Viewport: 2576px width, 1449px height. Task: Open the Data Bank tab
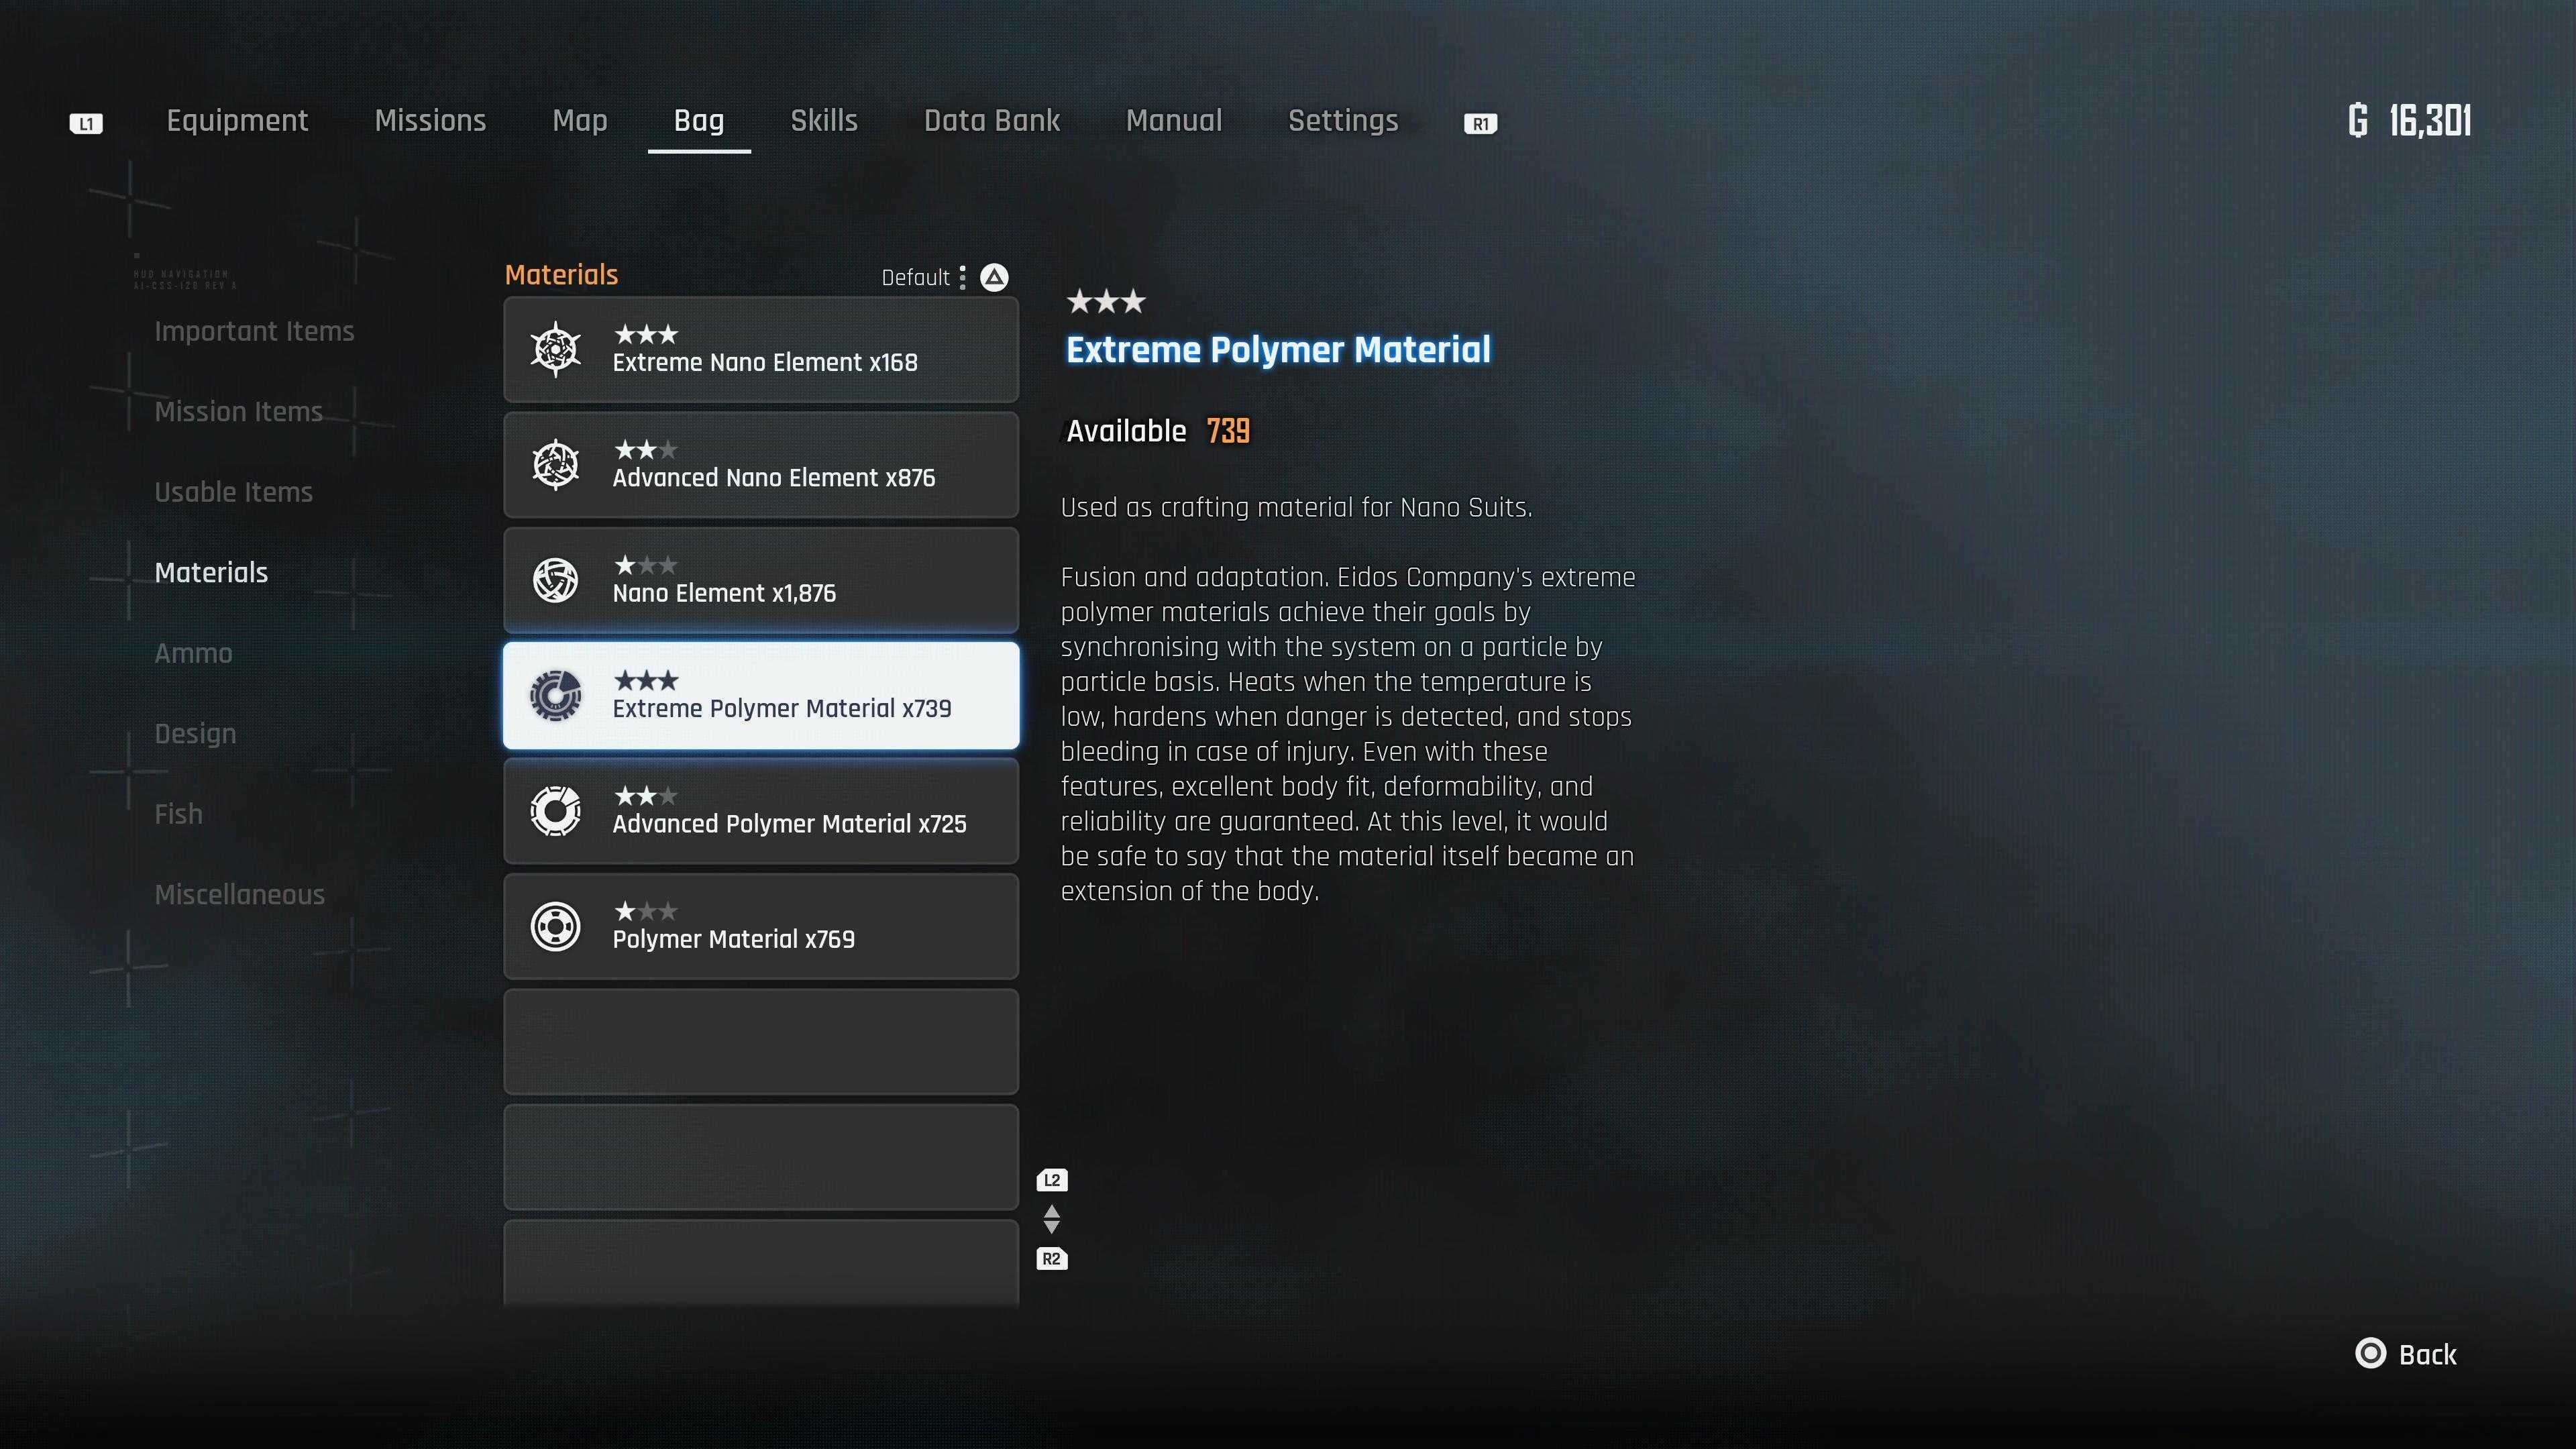pyautogui.click(x=992, y=121)
